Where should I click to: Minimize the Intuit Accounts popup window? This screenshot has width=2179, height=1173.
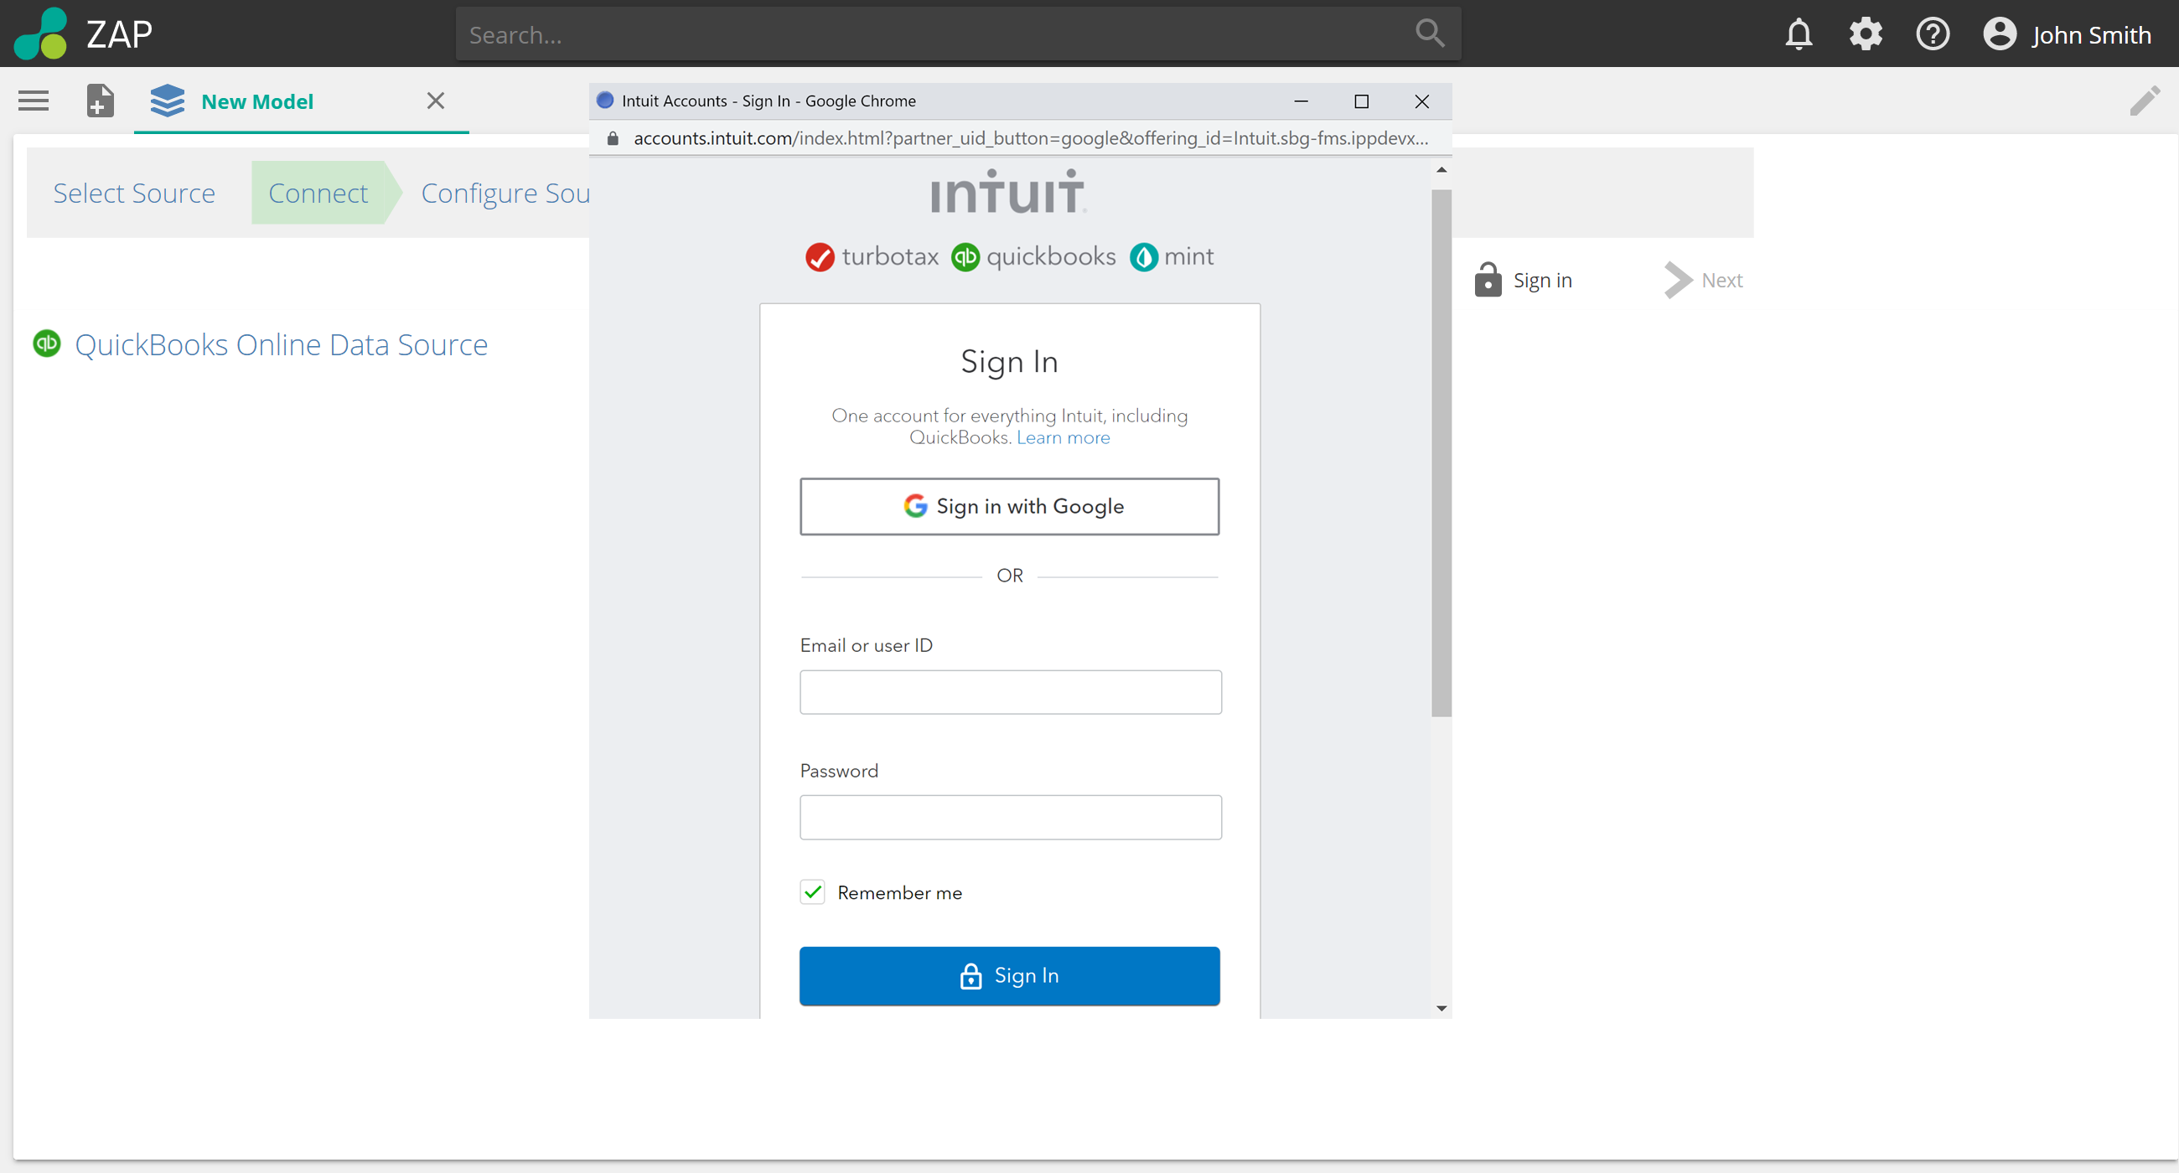[1301, 101]
